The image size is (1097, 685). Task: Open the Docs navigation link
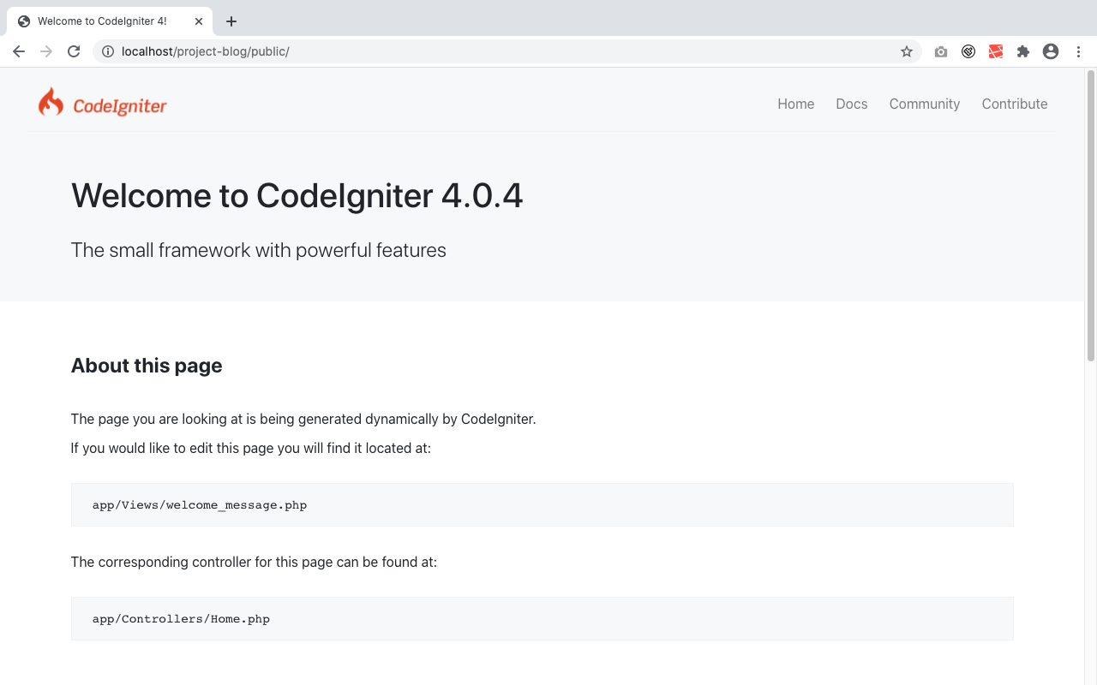click(851, 104)
